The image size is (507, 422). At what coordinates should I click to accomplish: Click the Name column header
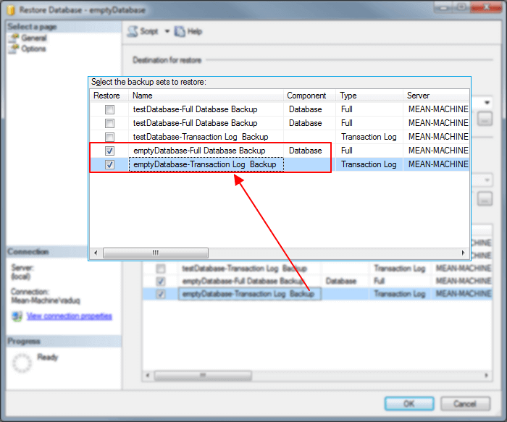[x=206, y=96]
